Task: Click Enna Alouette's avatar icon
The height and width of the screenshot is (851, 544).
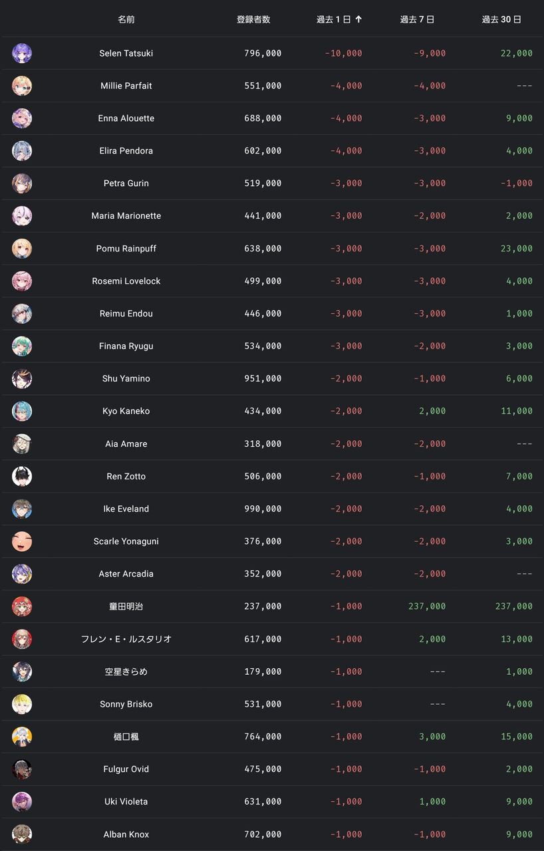Action: (22, 118)
